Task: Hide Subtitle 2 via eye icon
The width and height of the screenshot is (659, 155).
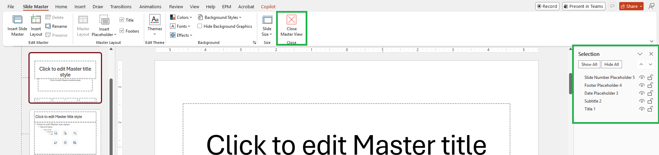Action: point(641,101)
